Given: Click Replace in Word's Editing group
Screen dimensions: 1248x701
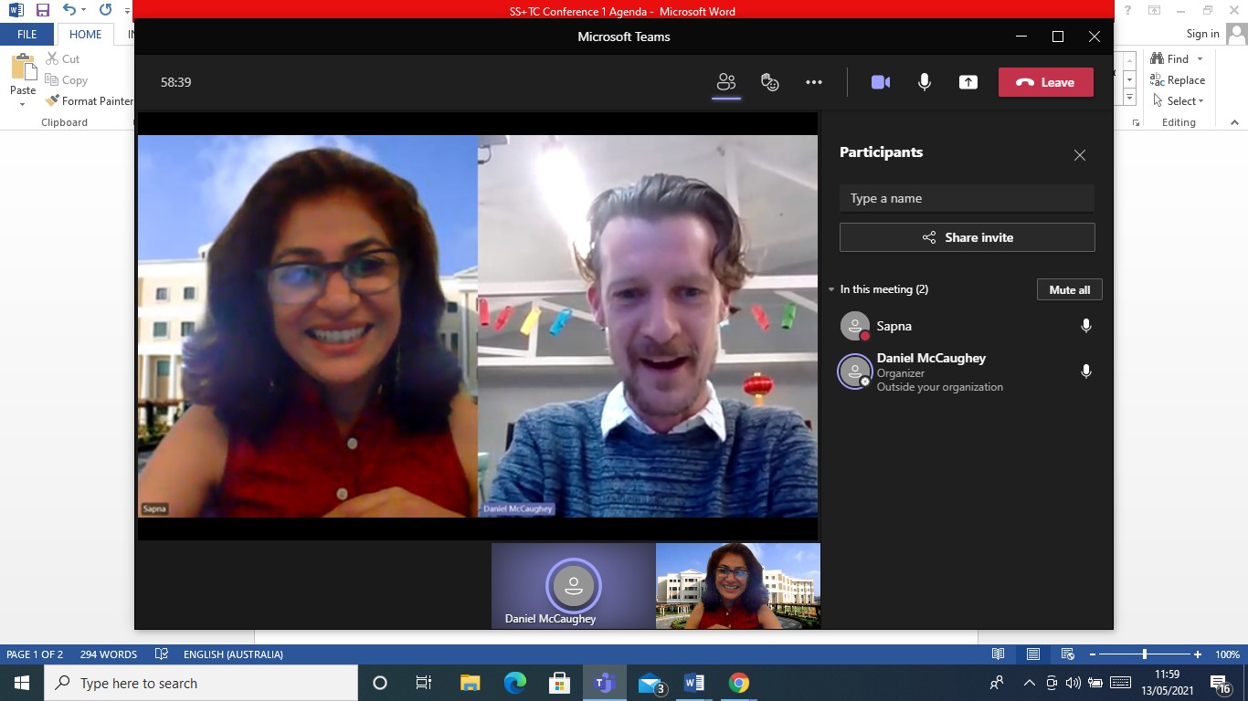Looking at the screenshot, I should (1179, 80).
